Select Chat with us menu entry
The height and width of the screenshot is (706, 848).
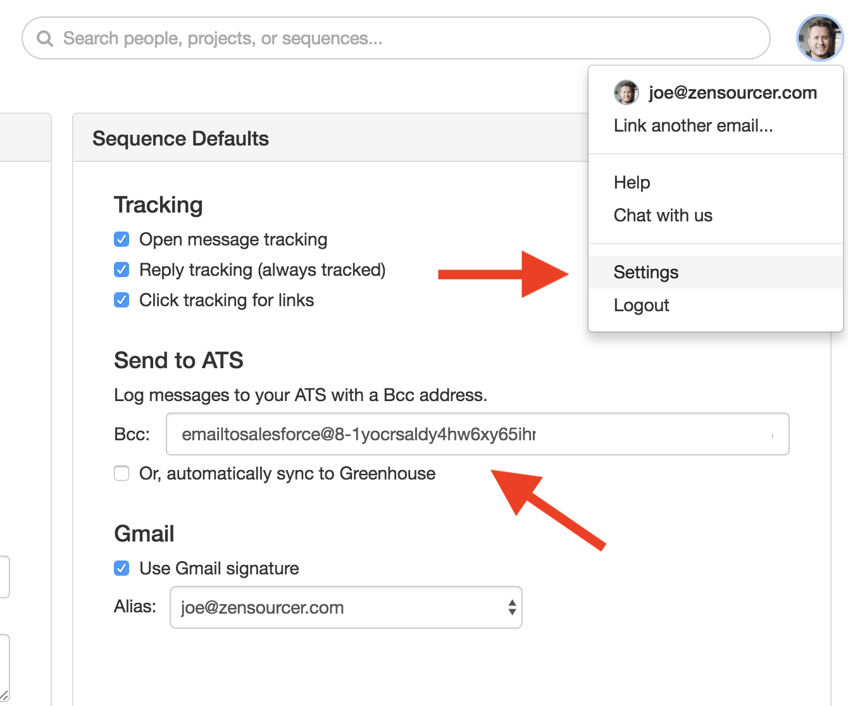[x=663, y=215]
